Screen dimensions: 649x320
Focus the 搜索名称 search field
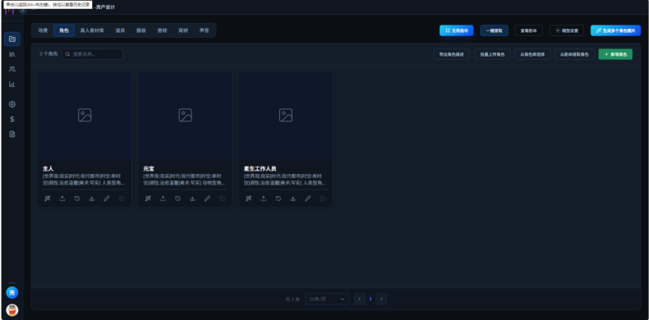(92, 54)
